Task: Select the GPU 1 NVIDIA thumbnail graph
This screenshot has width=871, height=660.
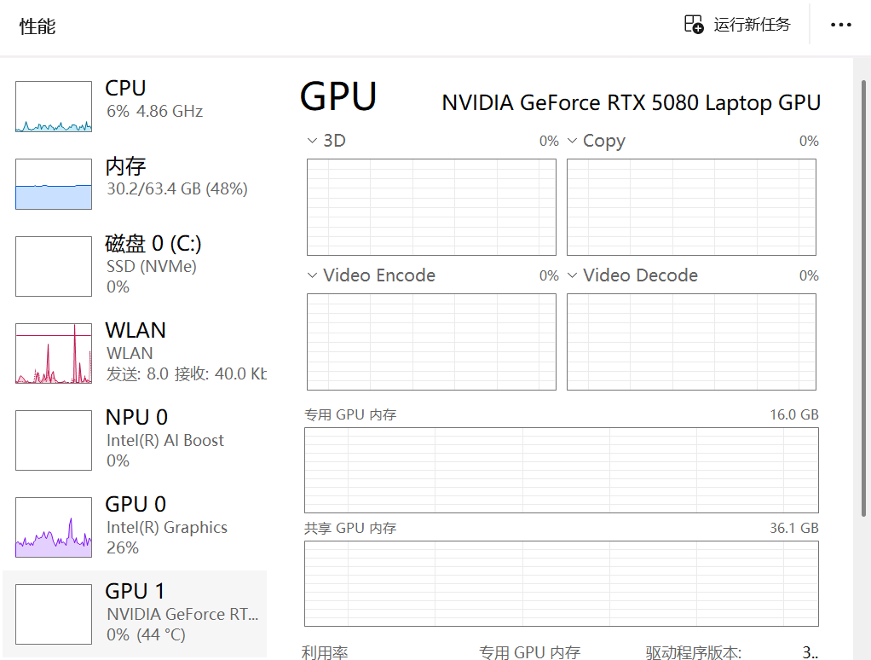Action: (x=54, y=614)
